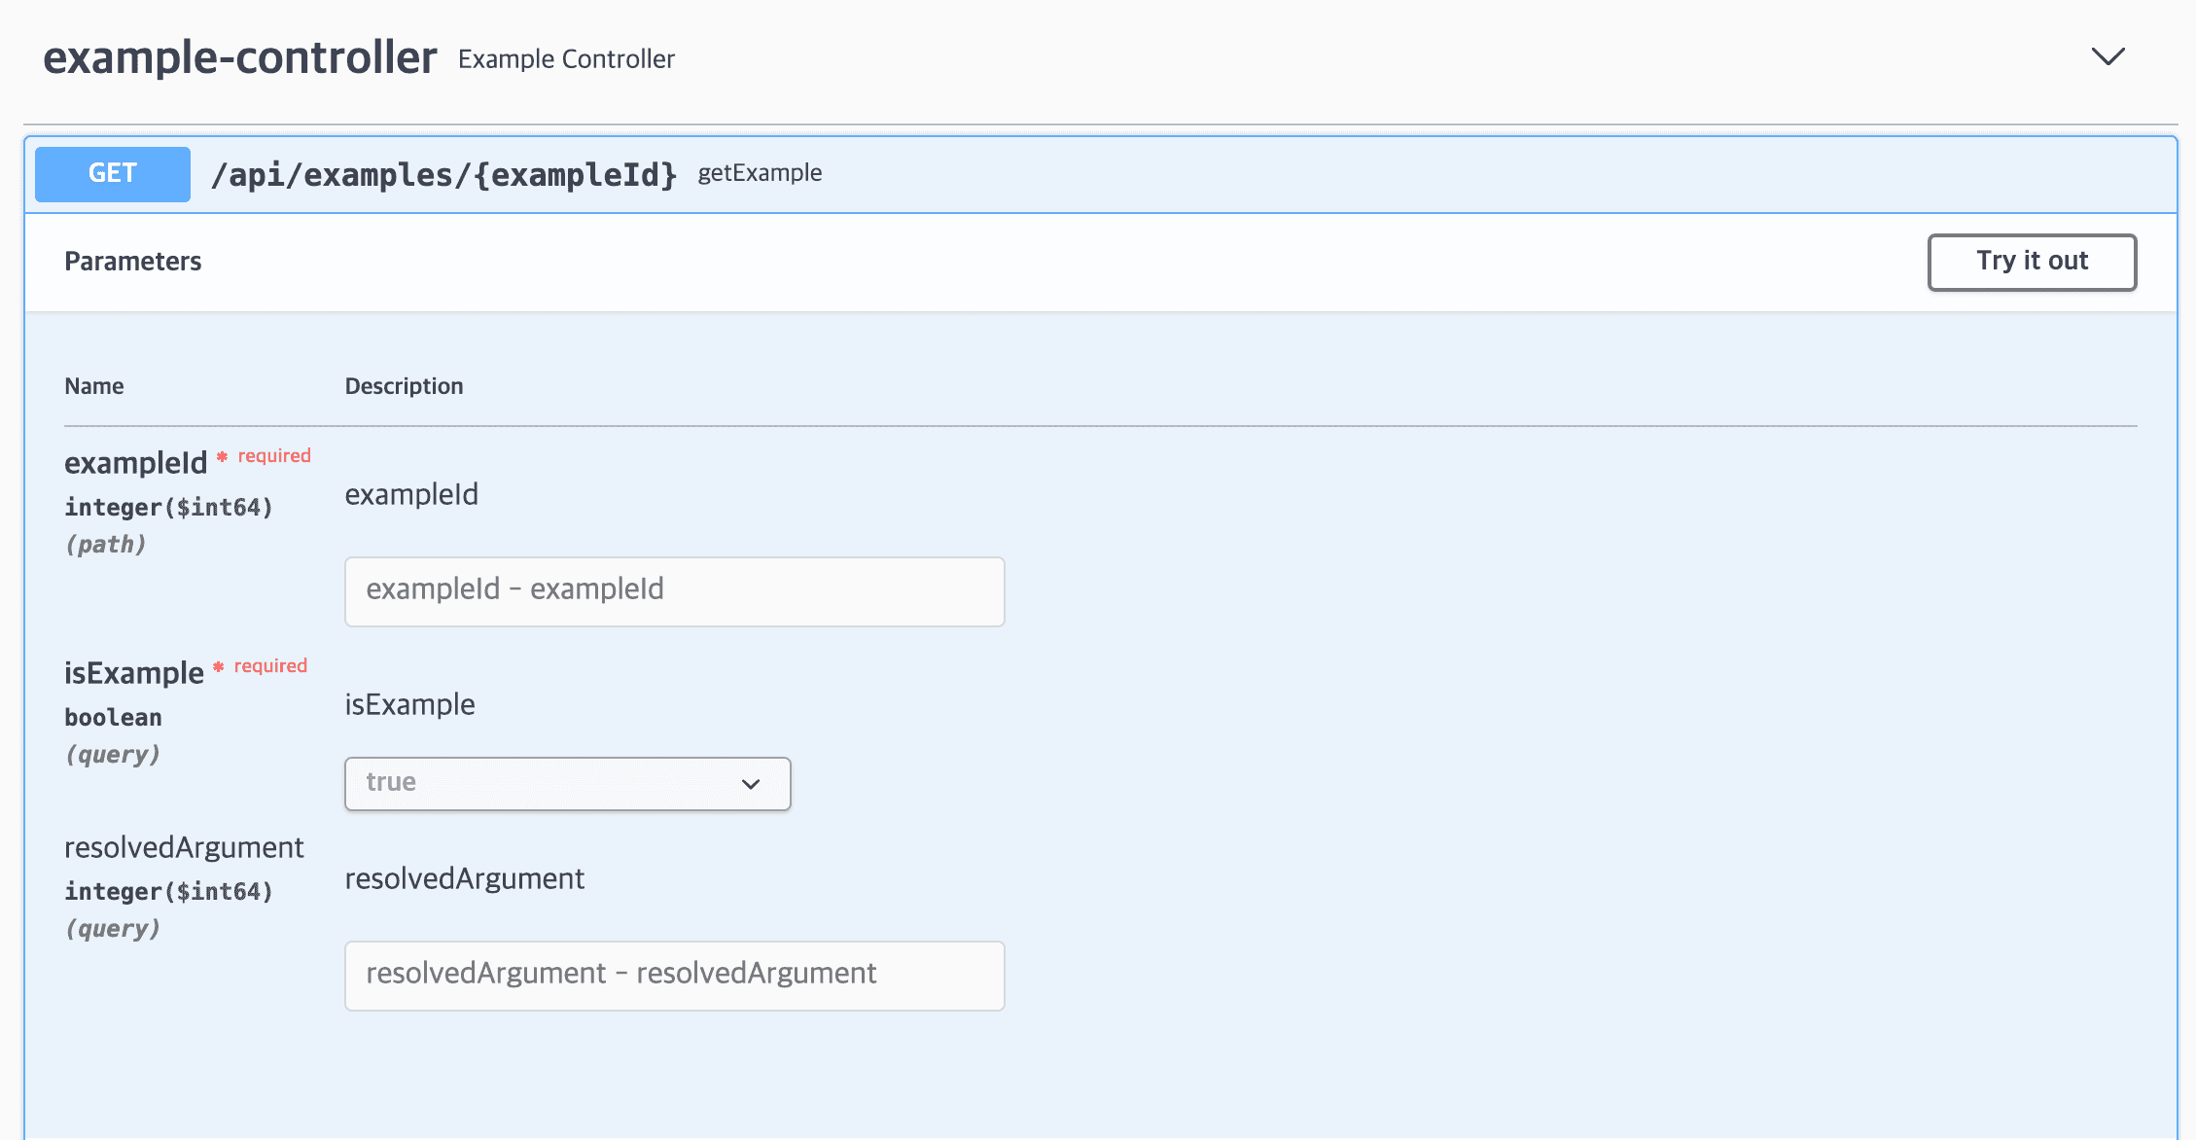Click the Parameters section title
2196x1140 pixels.
coord(133,262)
